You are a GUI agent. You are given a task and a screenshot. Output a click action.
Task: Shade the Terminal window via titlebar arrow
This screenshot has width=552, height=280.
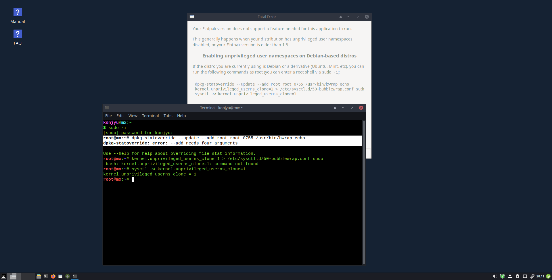pos(335,108)
